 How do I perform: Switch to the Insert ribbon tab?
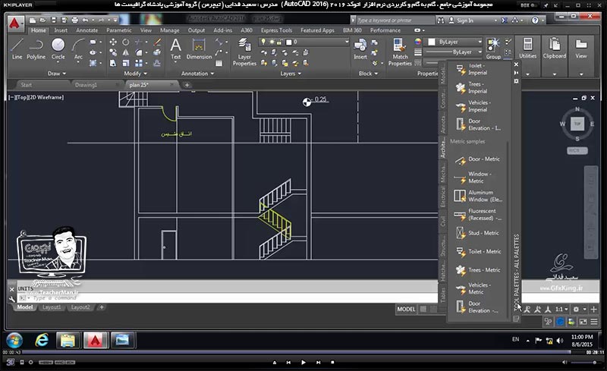point(61,30)
